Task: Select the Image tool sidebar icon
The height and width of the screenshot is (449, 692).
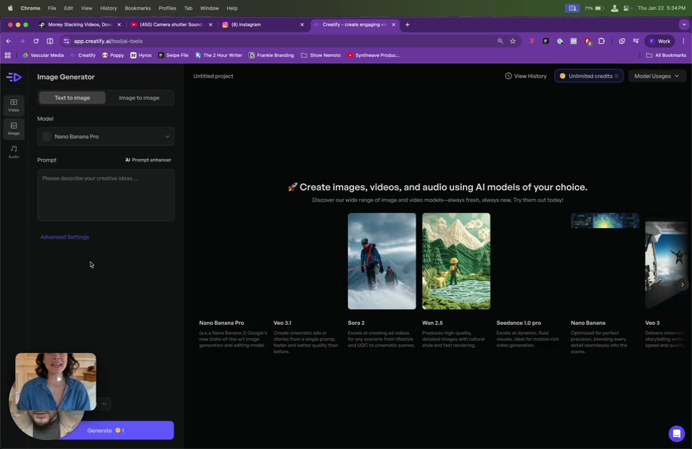Action: pos(14,128)
